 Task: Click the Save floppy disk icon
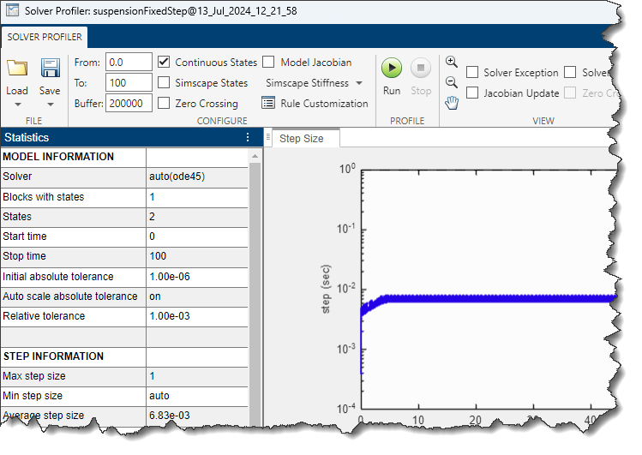pos(50,69)
